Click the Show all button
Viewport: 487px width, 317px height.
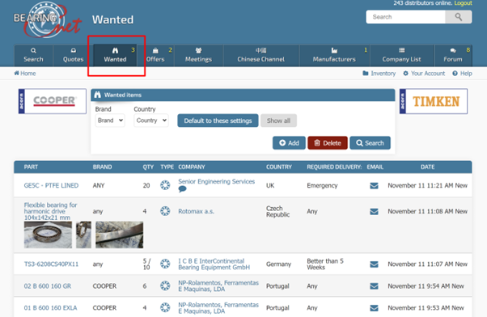[278, 120]
